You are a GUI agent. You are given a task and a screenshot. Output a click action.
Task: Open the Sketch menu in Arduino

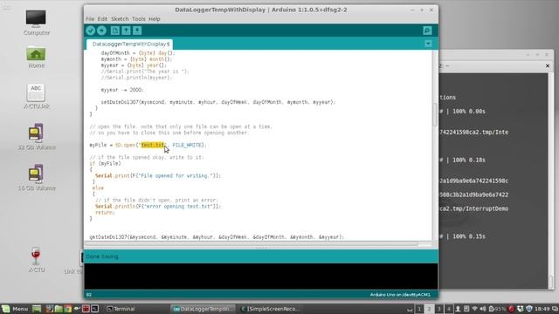pyautogui.click(x=120, y=19)
